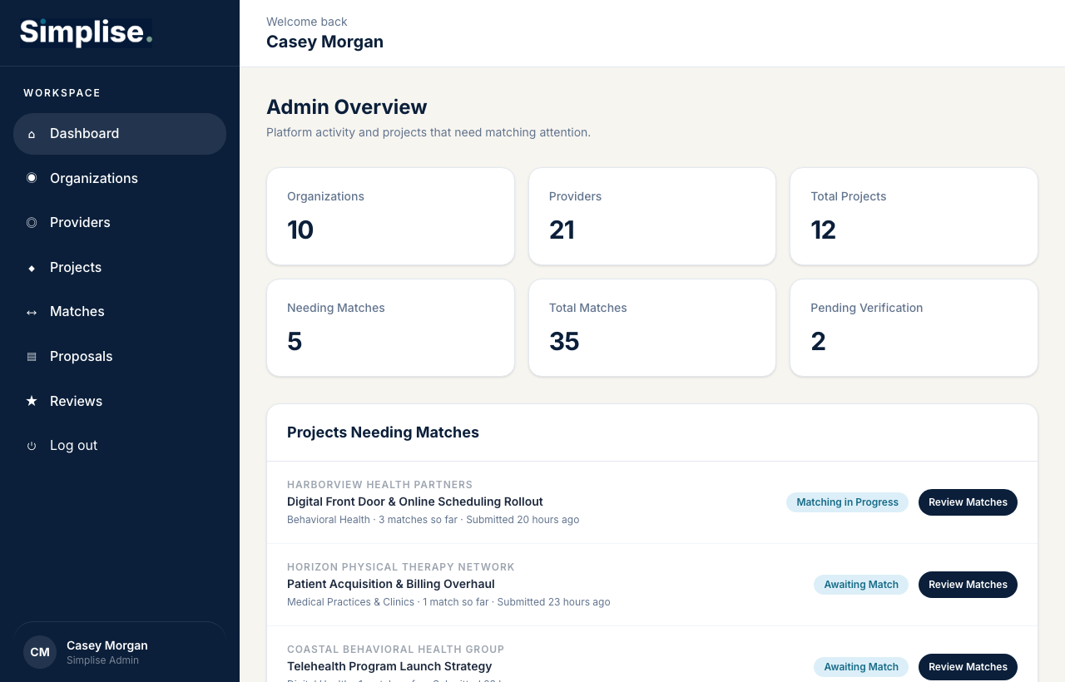Click the Simplise Admin role text

tap(102, 660)
